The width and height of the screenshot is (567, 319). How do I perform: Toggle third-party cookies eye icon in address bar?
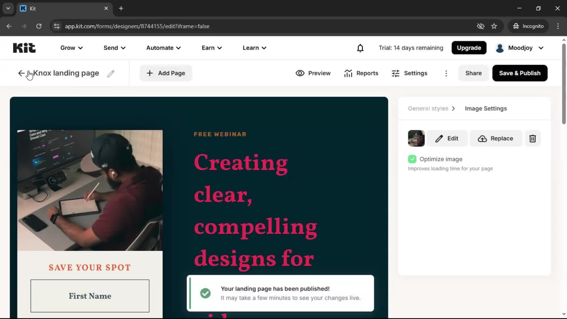tap(481, 26)
